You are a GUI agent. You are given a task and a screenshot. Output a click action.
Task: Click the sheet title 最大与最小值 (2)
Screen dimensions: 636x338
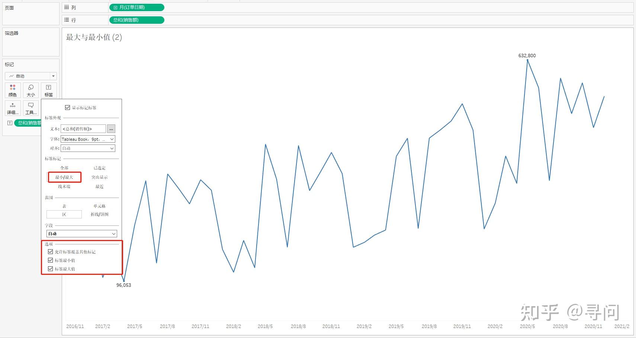coord(94,37)
